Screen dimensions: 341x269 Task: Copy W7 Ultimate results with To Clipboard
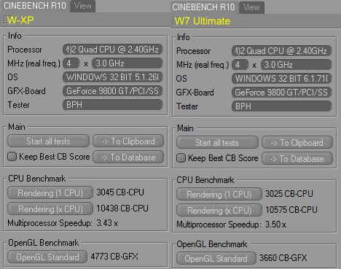click(x=297, y=143)
